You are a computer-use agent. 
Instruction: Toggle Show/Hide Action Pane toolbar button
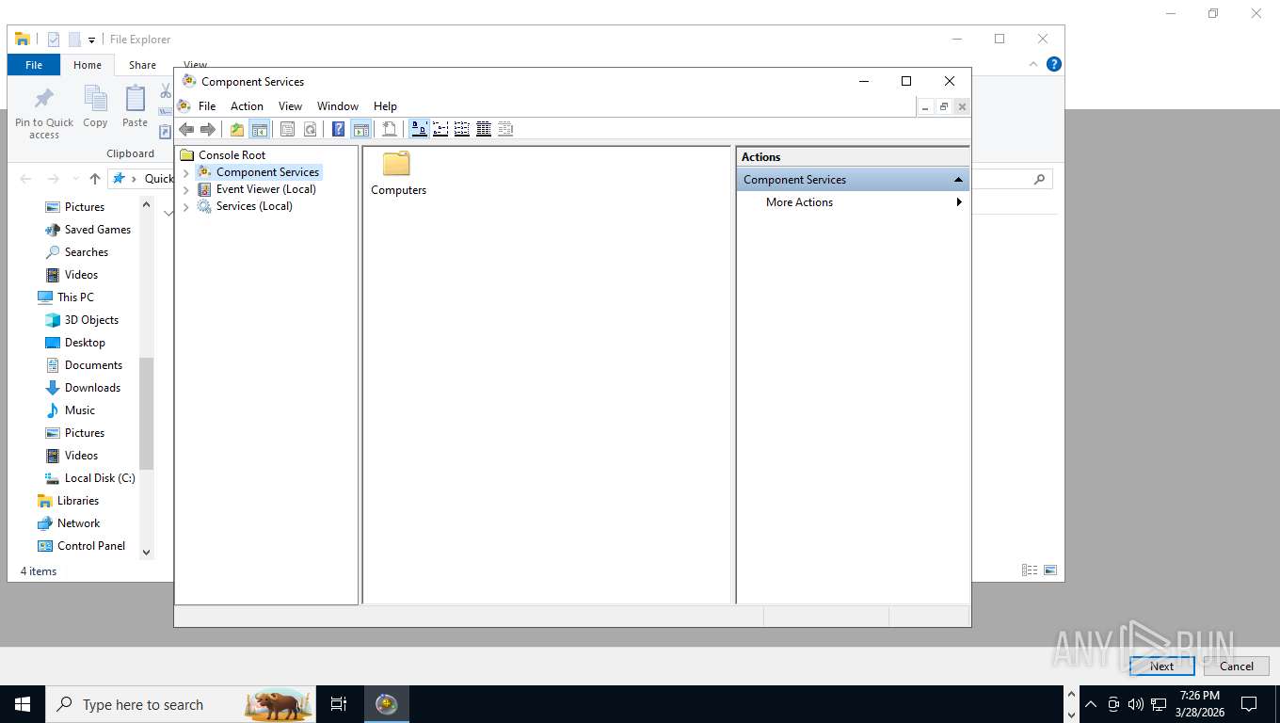360,129
